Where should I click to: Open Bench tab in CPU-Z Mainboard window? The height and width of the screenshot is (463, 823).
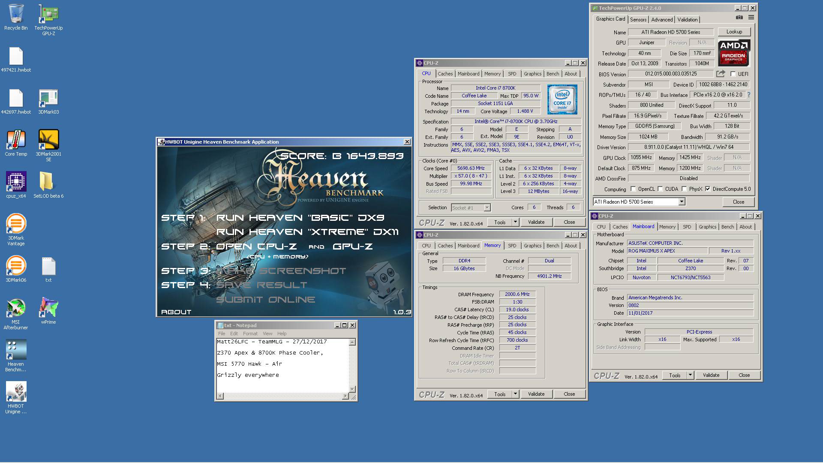(727, 227)
